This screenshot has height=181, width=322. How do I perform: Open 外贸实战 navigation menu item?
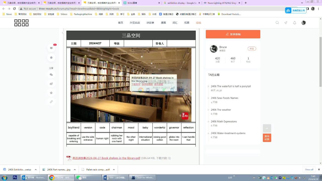coord(135,23)
